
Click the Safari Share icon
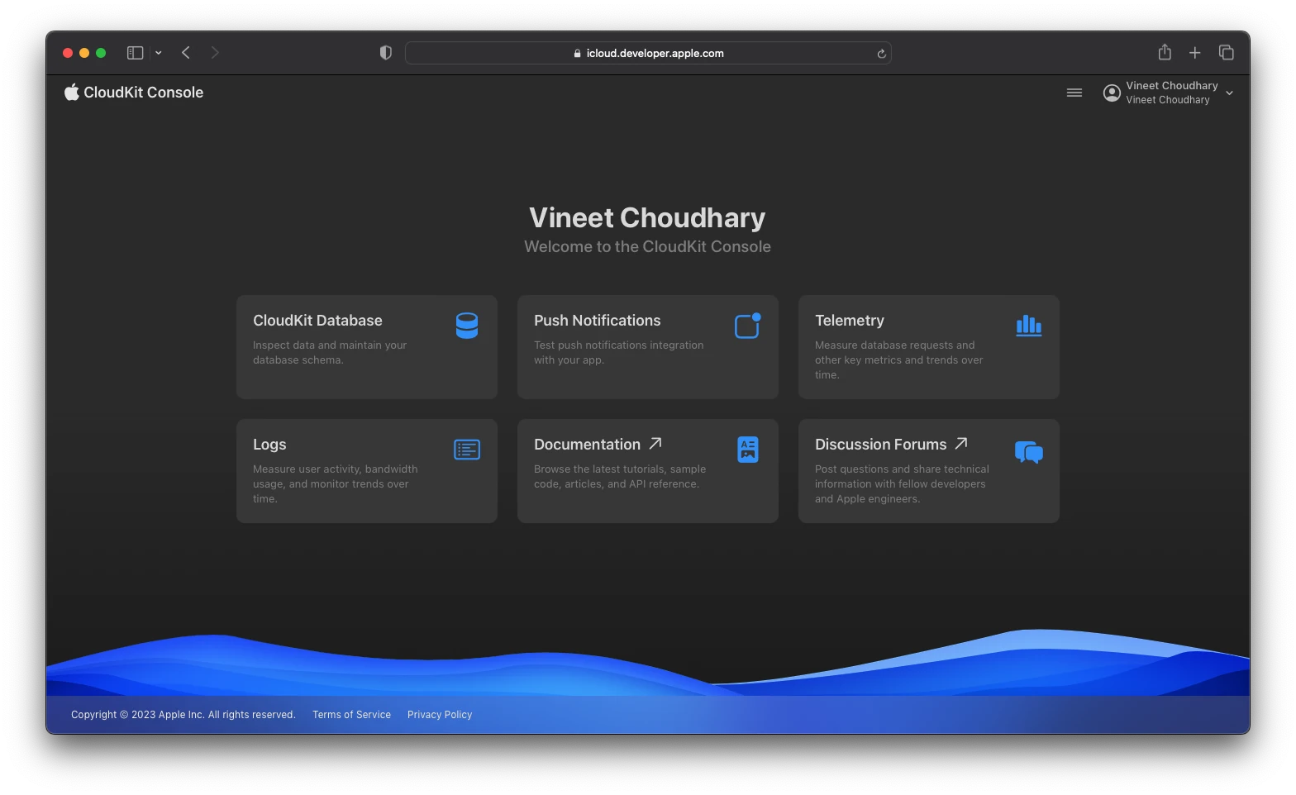(1165, 52)
